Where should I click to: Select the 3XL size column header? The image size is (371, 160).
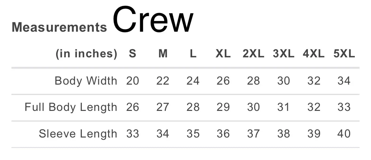pos(284,54)
